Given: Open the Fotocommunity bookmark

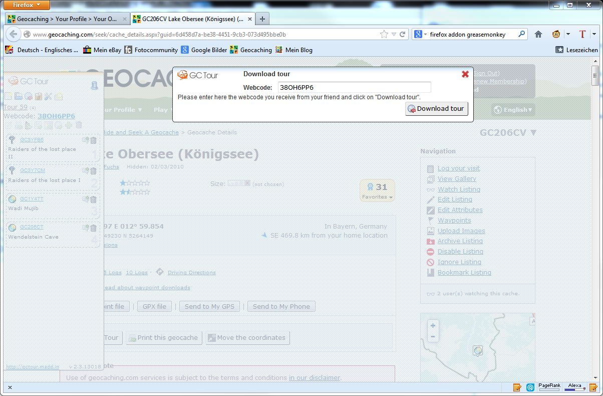Looking at the screenshot, I should pyautogui.click(x=151, y=50).
